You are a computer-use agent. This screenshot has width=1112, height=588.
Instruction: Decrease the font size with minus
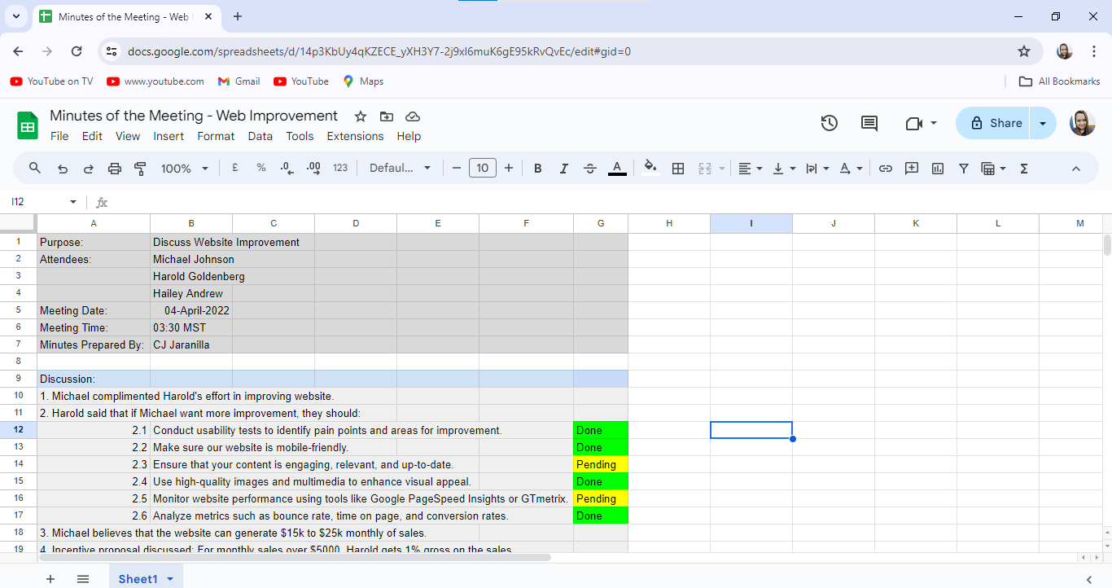456,169
